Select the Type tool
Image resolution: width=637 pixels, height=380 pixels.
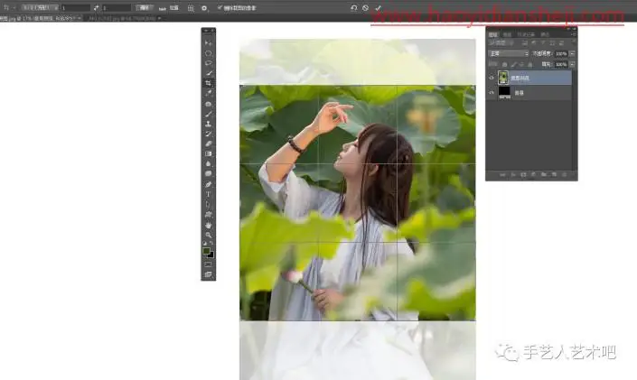pos(209,194)
